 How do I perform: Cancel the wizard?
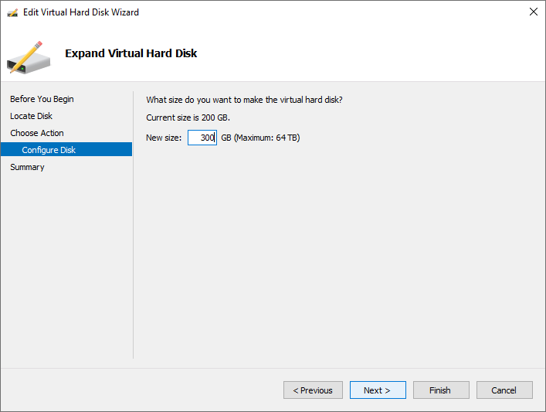click(504, 390)
